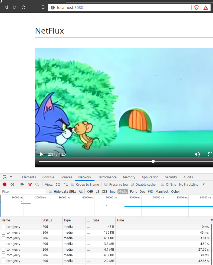
Task: Filter requests by CSS
Action: coord(104,191)
